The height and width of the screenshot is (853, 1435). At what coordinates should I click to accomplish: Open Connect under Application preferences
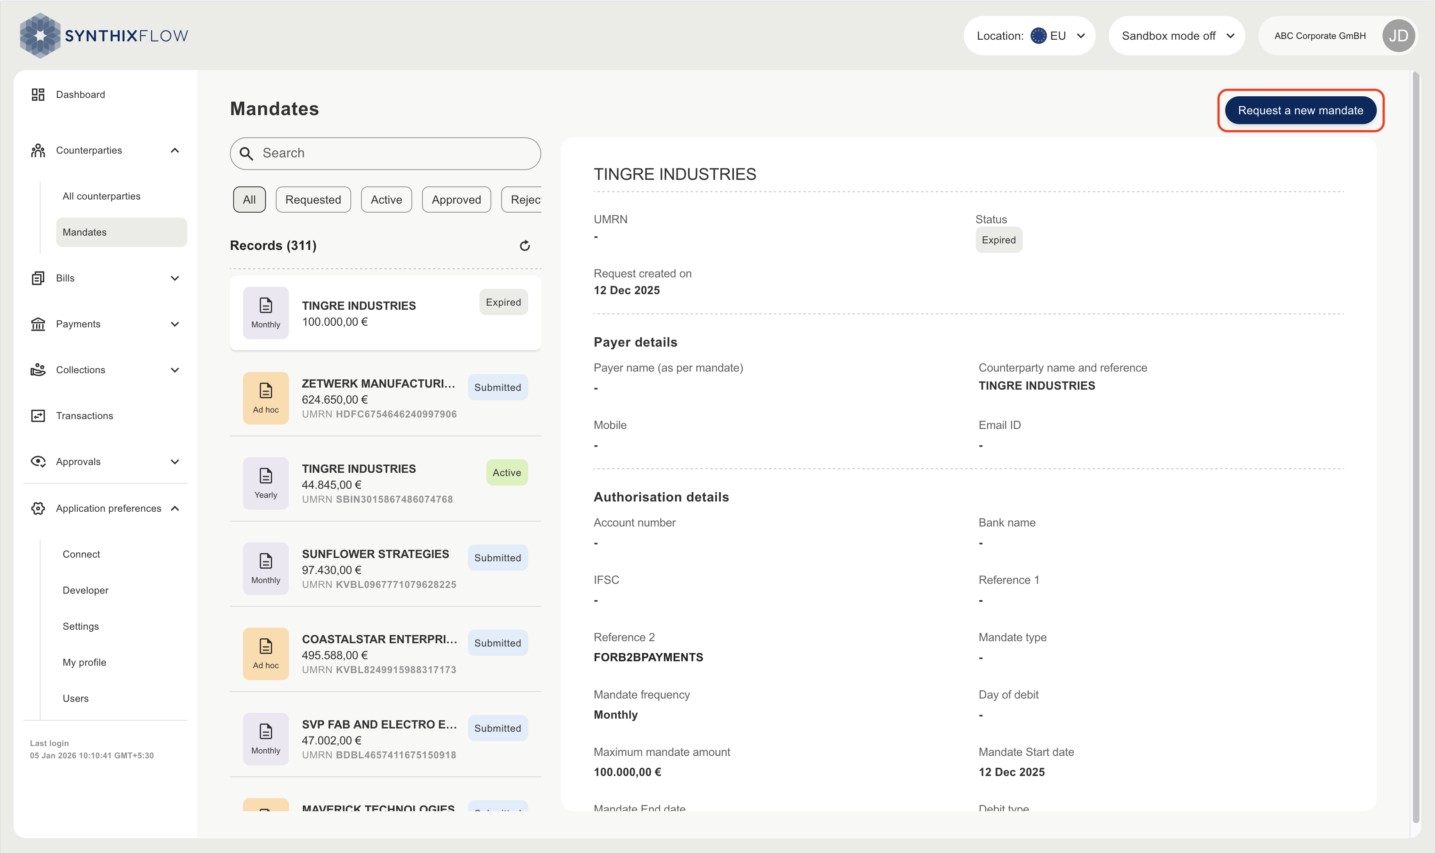click(x=81, y=554)
